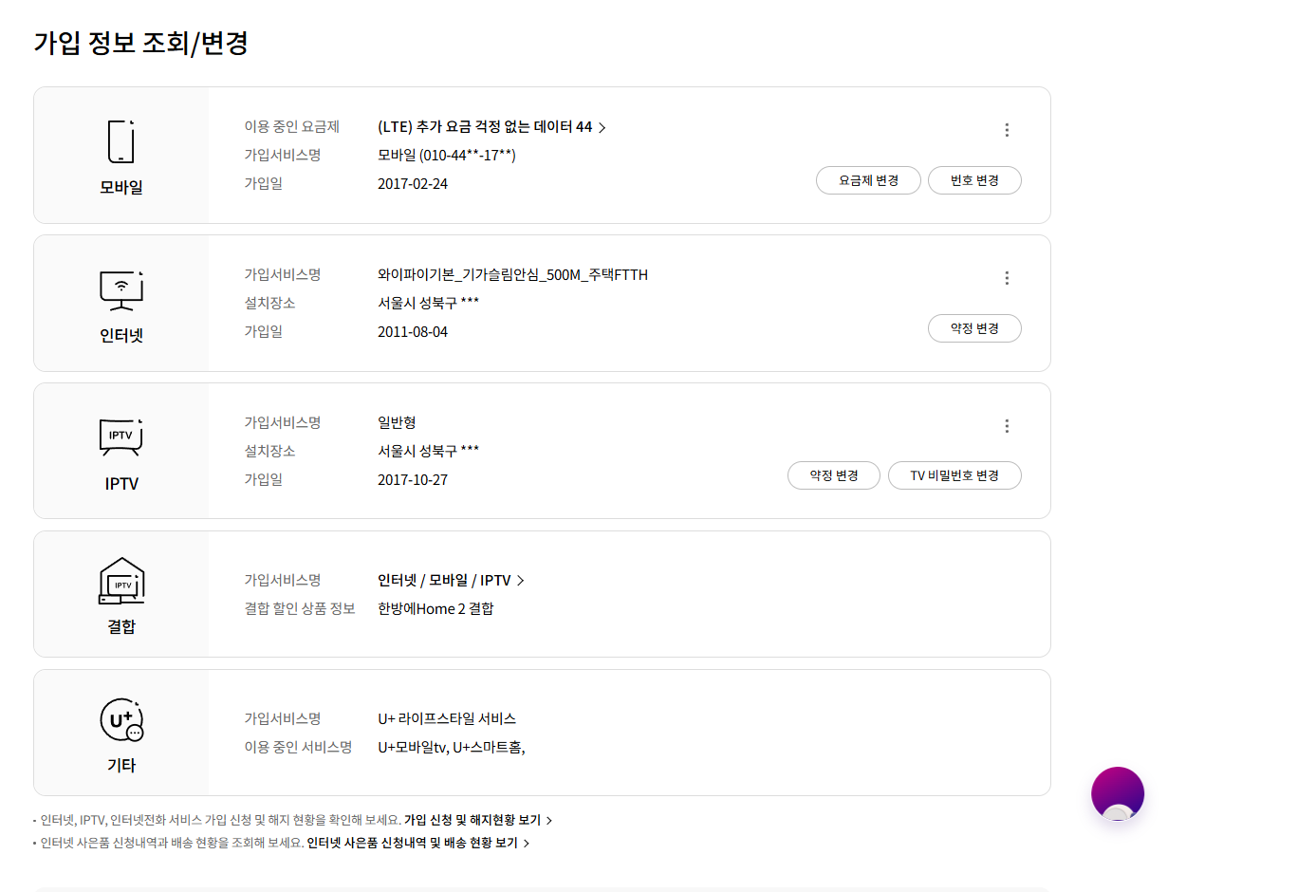Screen dimensions: 1297x892
Task: Select the U+ 라이프스타일 서비스 text
Action: [x=447, y=718]
